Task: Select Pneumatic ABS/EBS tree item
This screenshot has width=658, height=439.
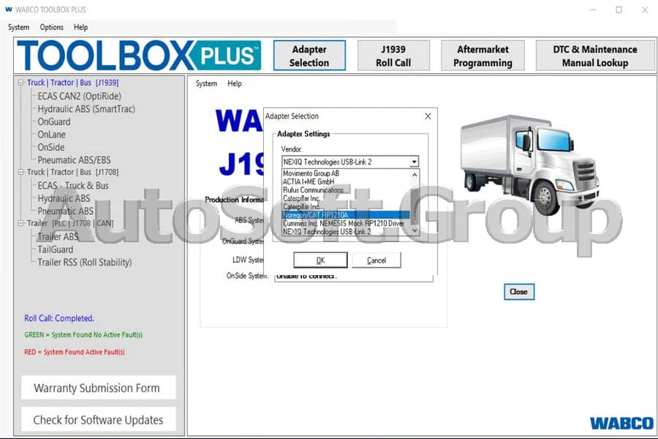Action: (75, 160)
